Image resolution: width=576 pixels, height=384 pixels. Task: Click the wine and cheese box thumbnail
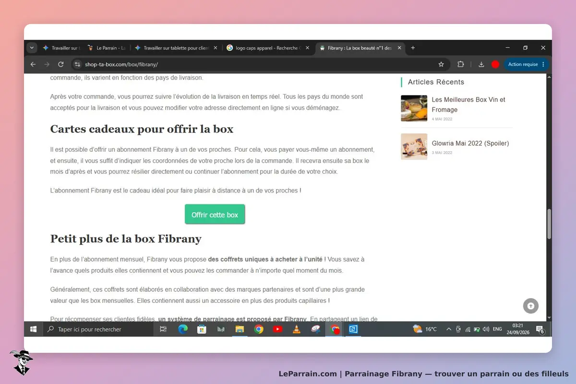tap(414, 108)
